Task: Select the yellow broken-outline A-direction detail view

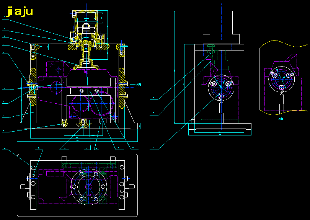Action: pos(284,78)
